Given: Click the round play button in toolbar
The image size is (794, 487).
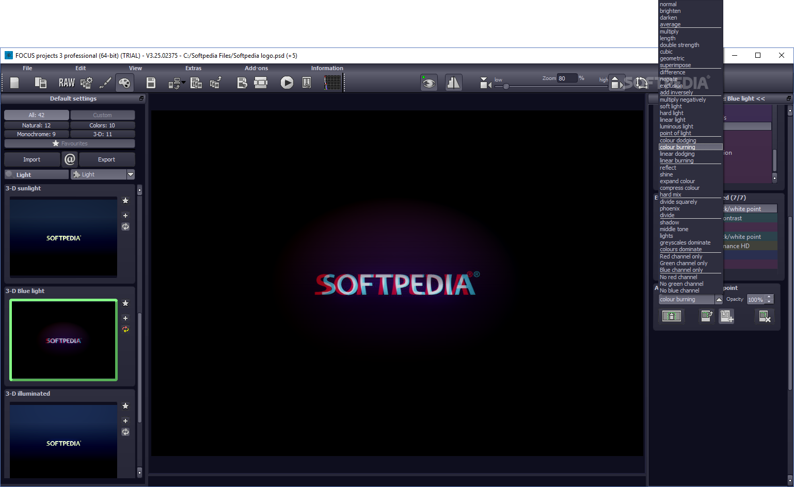Looking at the screenshot, I should (x=287, y=83).
